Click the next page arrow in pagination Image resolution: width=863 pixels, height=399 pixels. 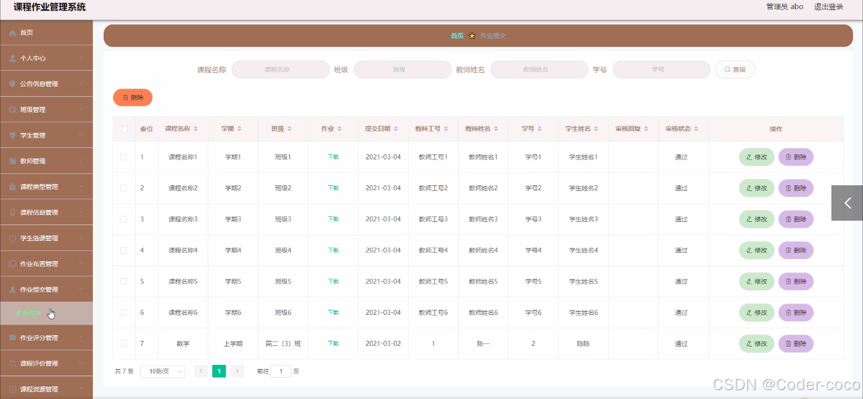click(x=237, y=371)
